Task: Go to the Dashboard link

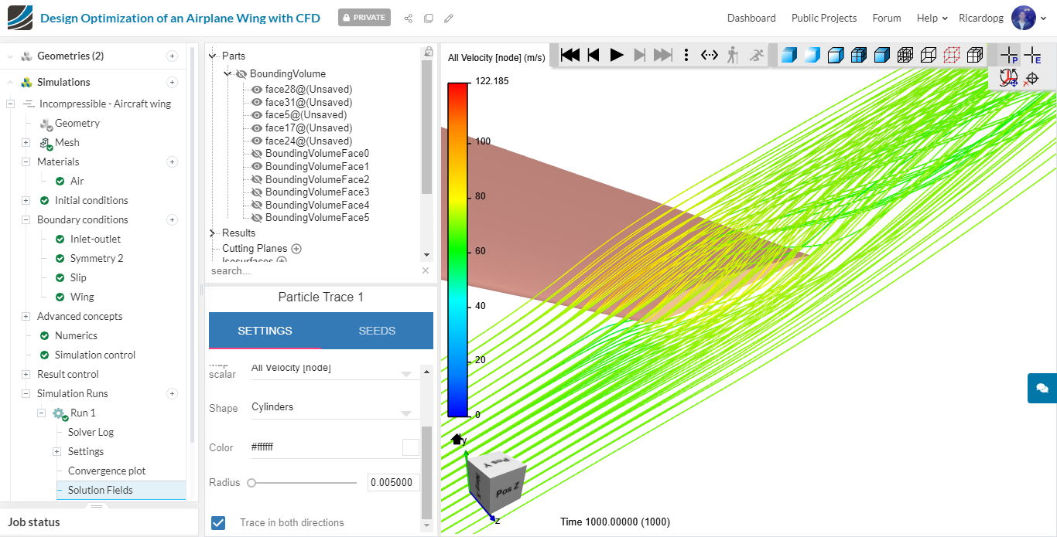Action: click(x=751, y=19)
